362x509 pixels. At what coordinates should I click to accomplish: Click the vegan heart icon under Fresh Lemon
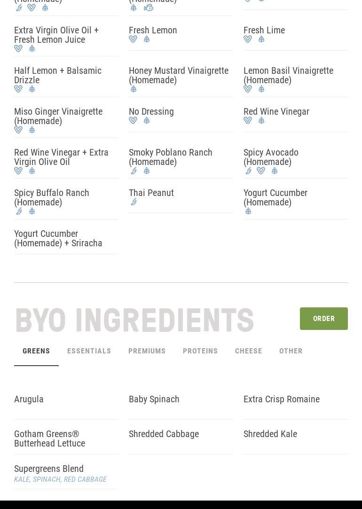(x=133, y=39)
